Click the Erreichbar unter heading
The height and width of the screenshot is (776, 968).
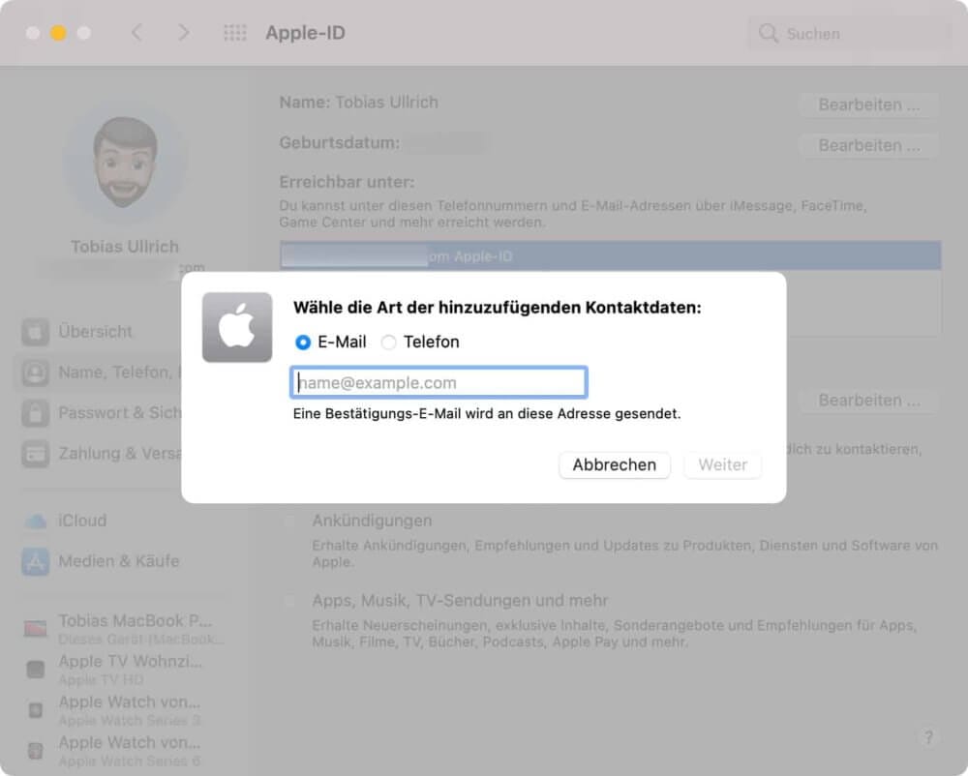point(347,182)
